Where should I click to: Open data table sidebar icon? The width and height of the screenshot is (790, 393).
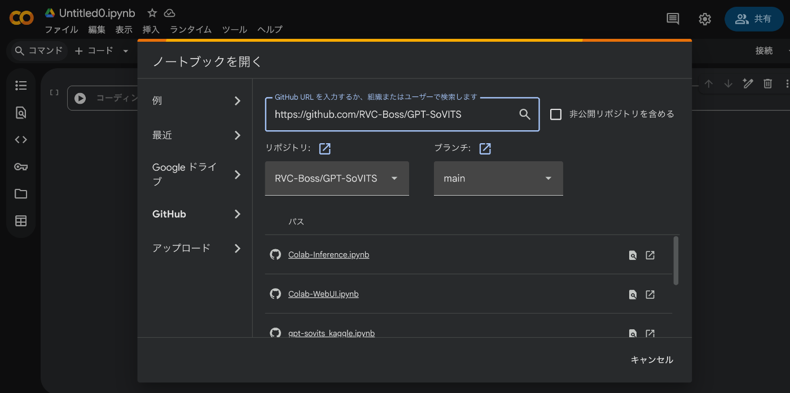(x=21, y=220)
